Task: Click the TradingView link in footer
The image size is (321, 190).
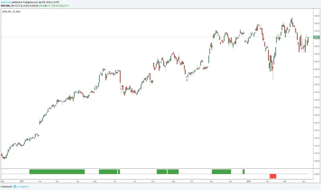Action: coord(24,187)
